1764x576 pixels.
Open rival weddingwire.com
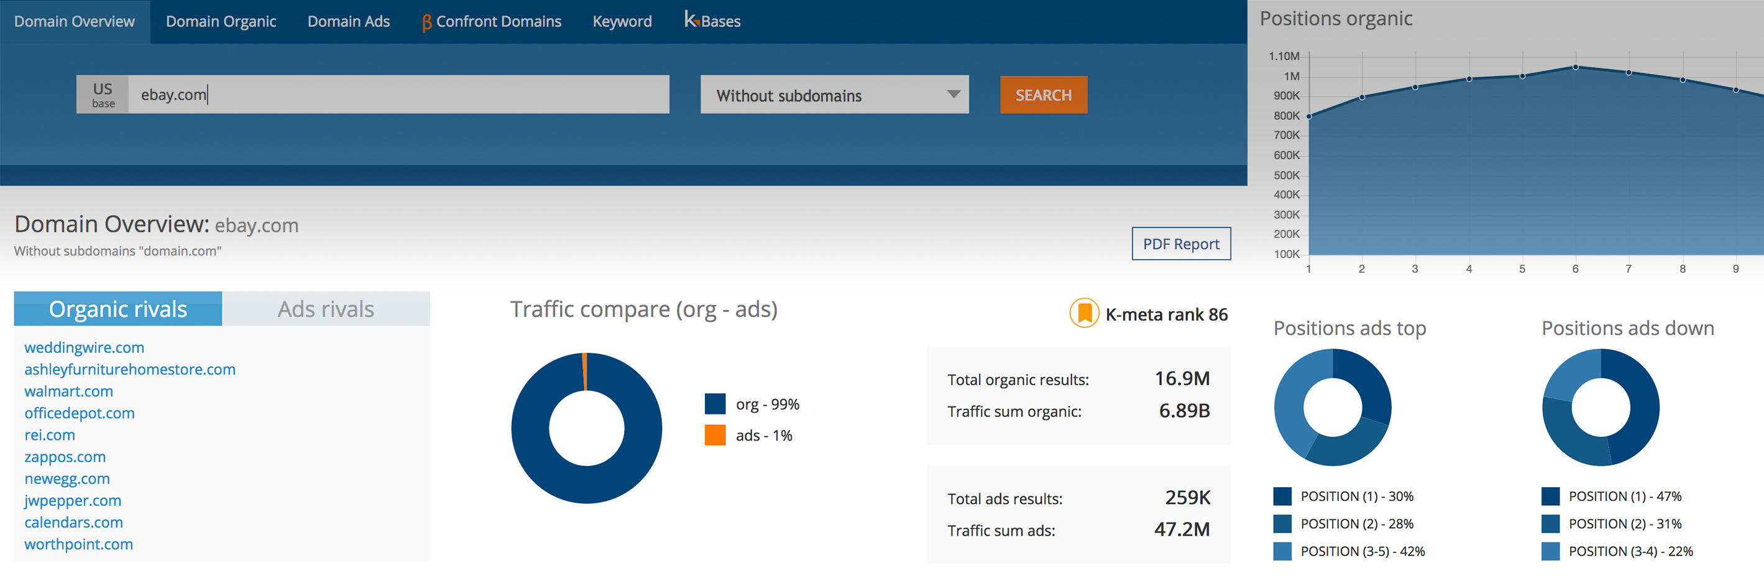pyautogui.click(x=85, y=347)
